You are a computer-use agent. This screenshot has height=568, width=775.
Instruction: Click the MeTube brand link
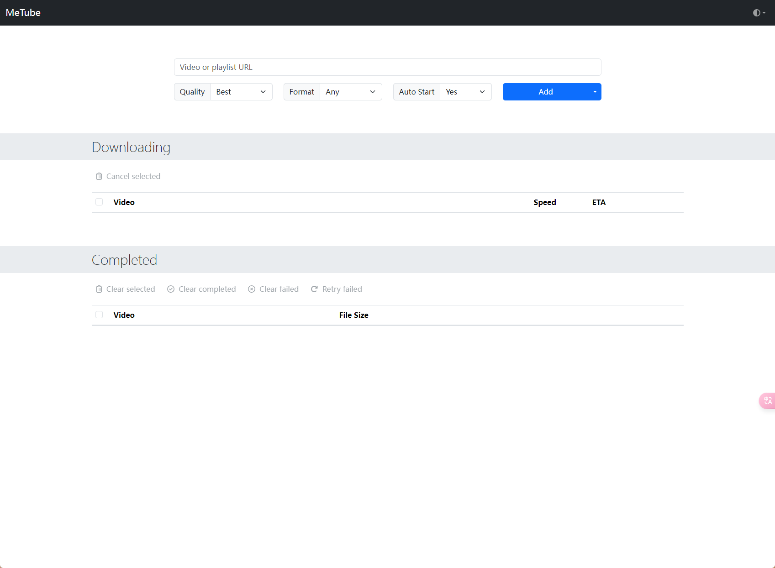(x=23, y=13)
